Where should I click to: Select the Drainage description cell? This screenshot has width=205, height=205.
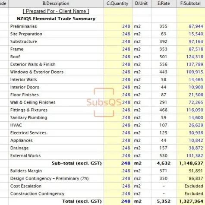[56, 148]
